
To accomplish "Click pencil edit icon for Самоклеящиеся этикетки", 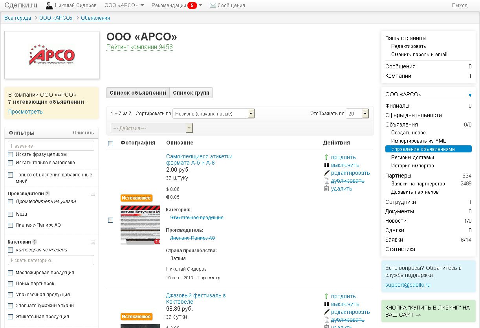I will [x=326, y=173].
